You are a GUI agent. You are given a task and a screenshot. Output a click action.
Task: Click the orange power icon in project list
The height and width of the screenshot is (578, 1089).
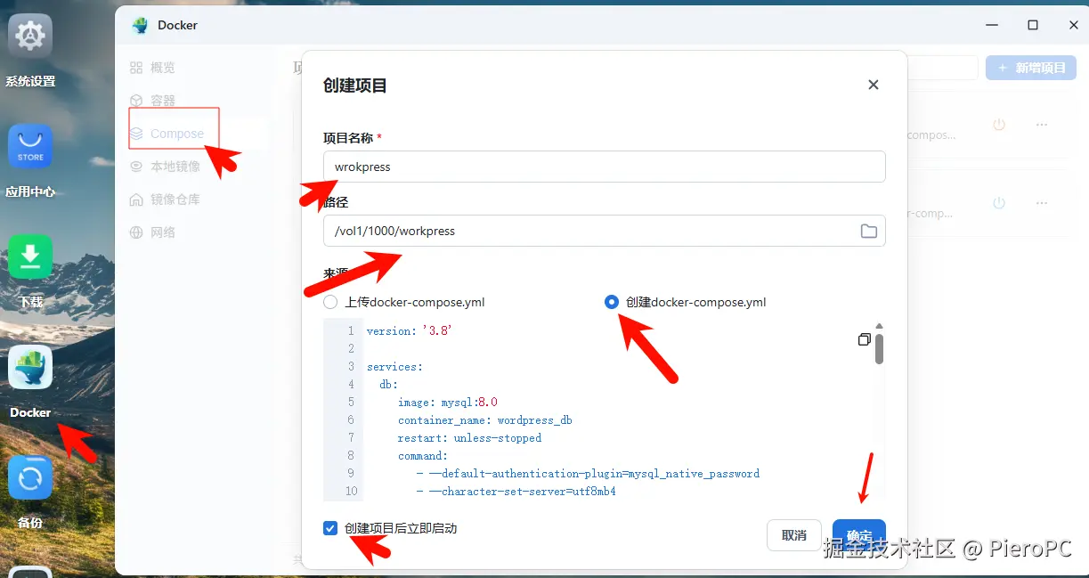point(999,125)
